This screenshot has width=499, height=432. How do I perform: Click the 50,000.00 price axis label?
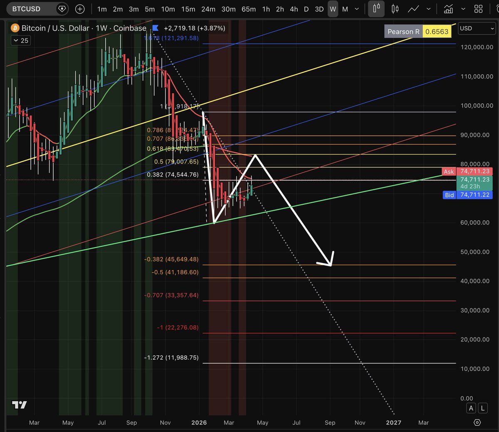pos(475,252)
